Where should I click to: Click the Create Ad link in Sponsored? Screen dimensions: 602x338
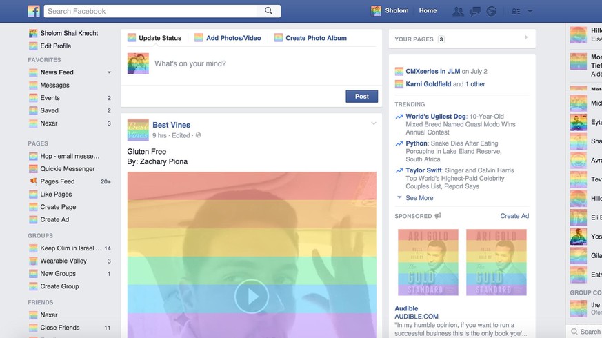[x=514, y=216]
